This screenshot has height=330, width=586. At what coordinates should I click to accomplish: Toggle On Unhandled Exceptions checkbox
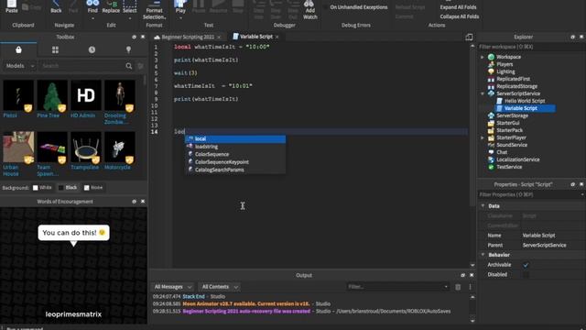[x=325, y=7]
